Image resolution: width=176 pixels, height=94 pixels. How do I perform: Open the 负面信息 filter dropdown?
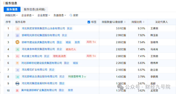click(60, 15)
